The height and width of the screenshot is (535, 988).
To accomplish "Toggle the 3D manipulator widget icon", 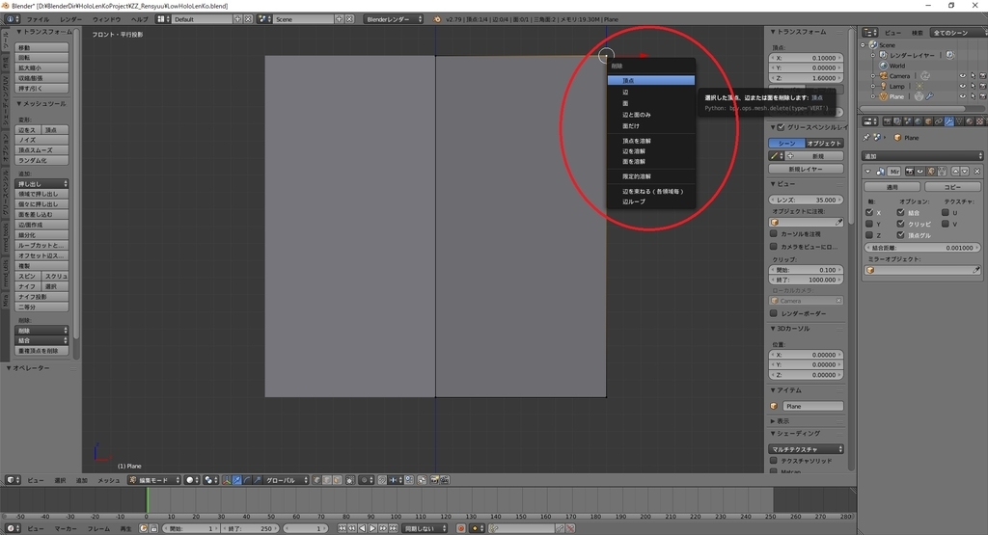I will point(227,480).
